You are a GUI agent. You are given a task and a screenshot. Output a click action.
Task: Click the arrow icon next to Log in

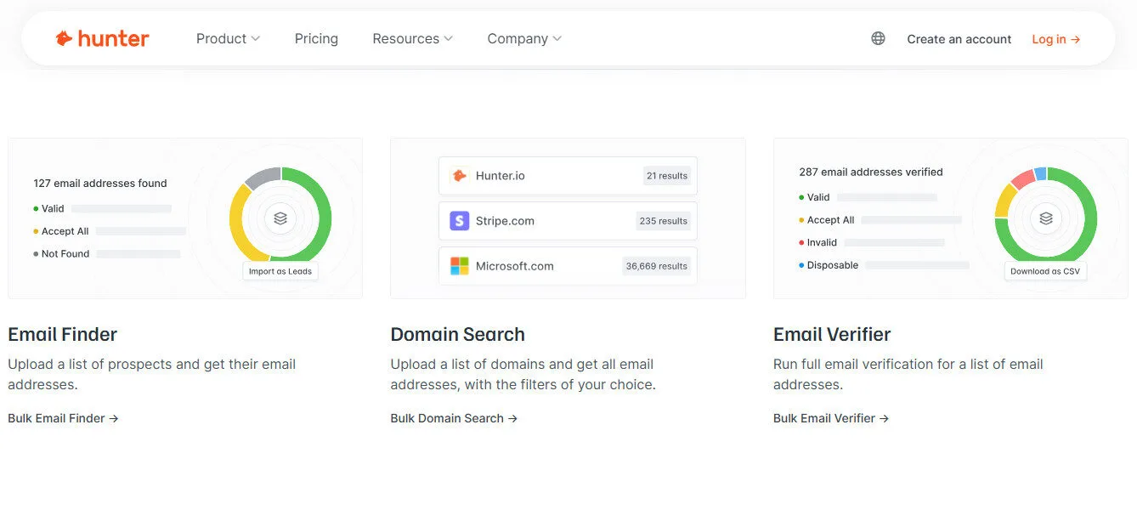point(1078,39)
